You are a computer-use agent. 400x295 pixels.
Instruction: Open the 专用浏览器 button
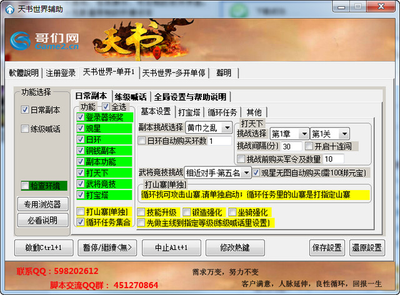pyautogui.click(x=42, y=204)
